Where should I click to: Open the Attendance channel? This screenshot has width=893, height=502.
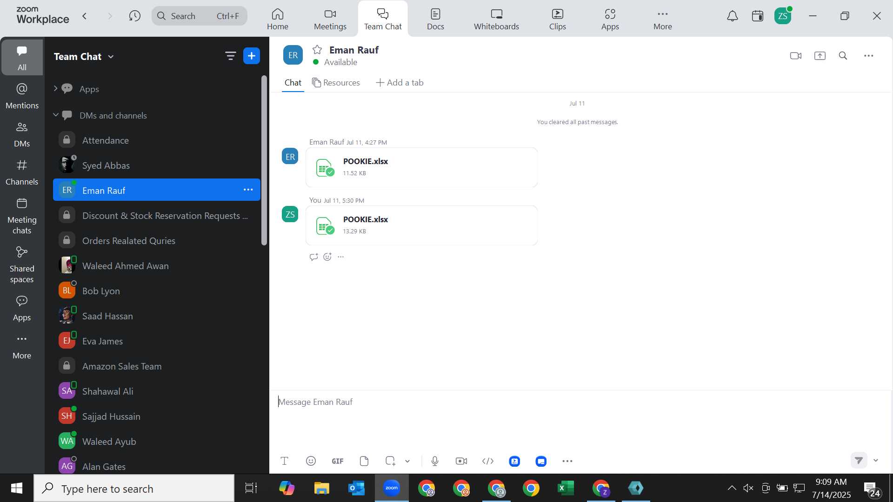157,140
